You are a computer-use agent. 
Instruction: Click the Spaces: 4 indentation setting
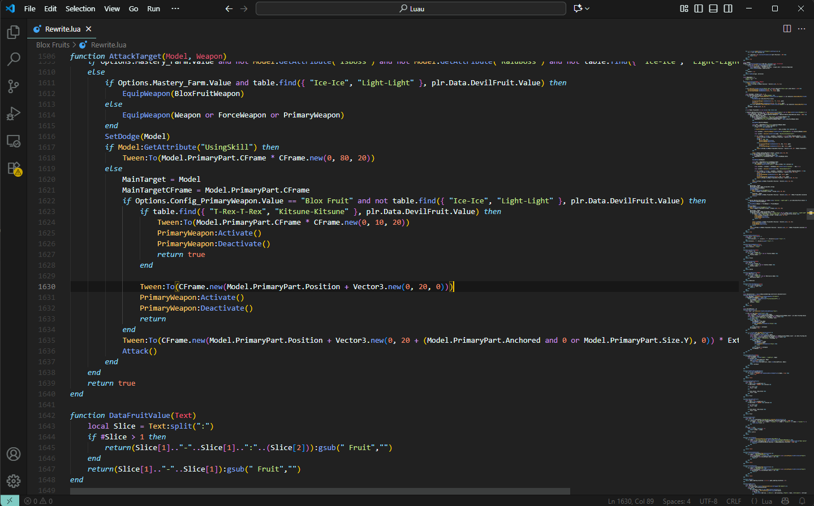coord(676,501)
